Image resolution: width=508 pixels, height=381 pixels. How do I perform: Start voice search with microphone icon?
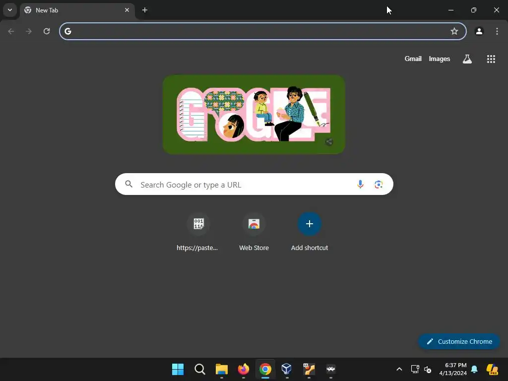click(360, 184)
